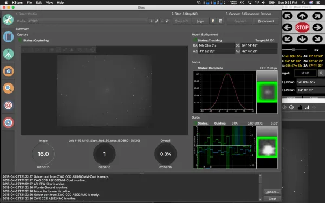Slew mount north with up arrow

(302, 16)
